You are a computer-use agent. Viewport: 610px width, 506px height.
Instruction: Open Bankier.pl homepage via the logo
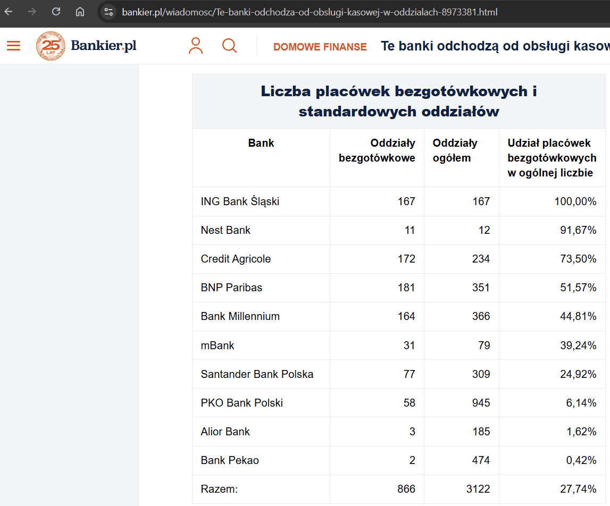coord(104,46)
